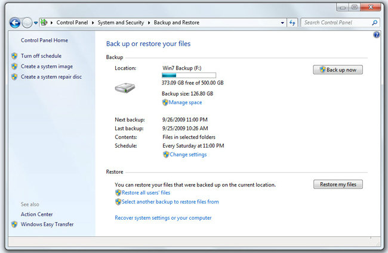Open Restore all users' files link

[x=146, y=193]
